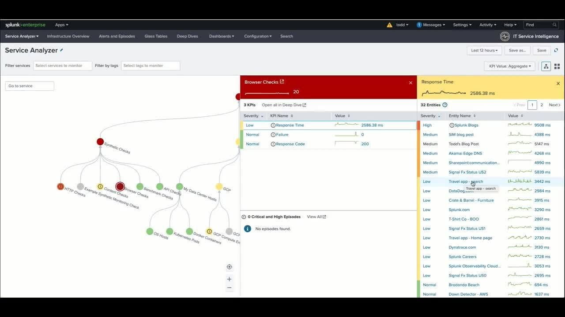Viewport: 565px width, 317px height.
Task: Select the Kubernetes Pods node
Action: (x=169, y=232)
